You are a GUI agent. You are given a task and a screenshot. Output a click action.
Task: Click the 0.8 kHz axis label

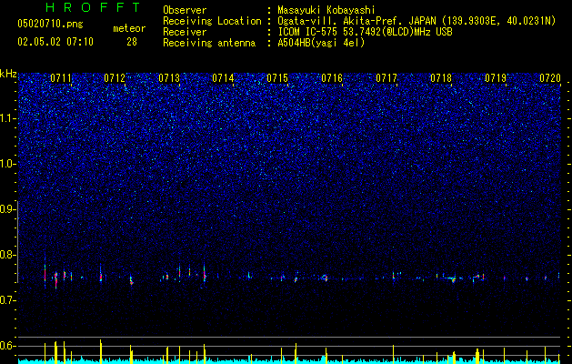[8, 255]
